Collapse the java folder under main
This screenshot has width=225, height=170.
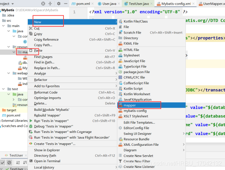[x=9, y=31]
